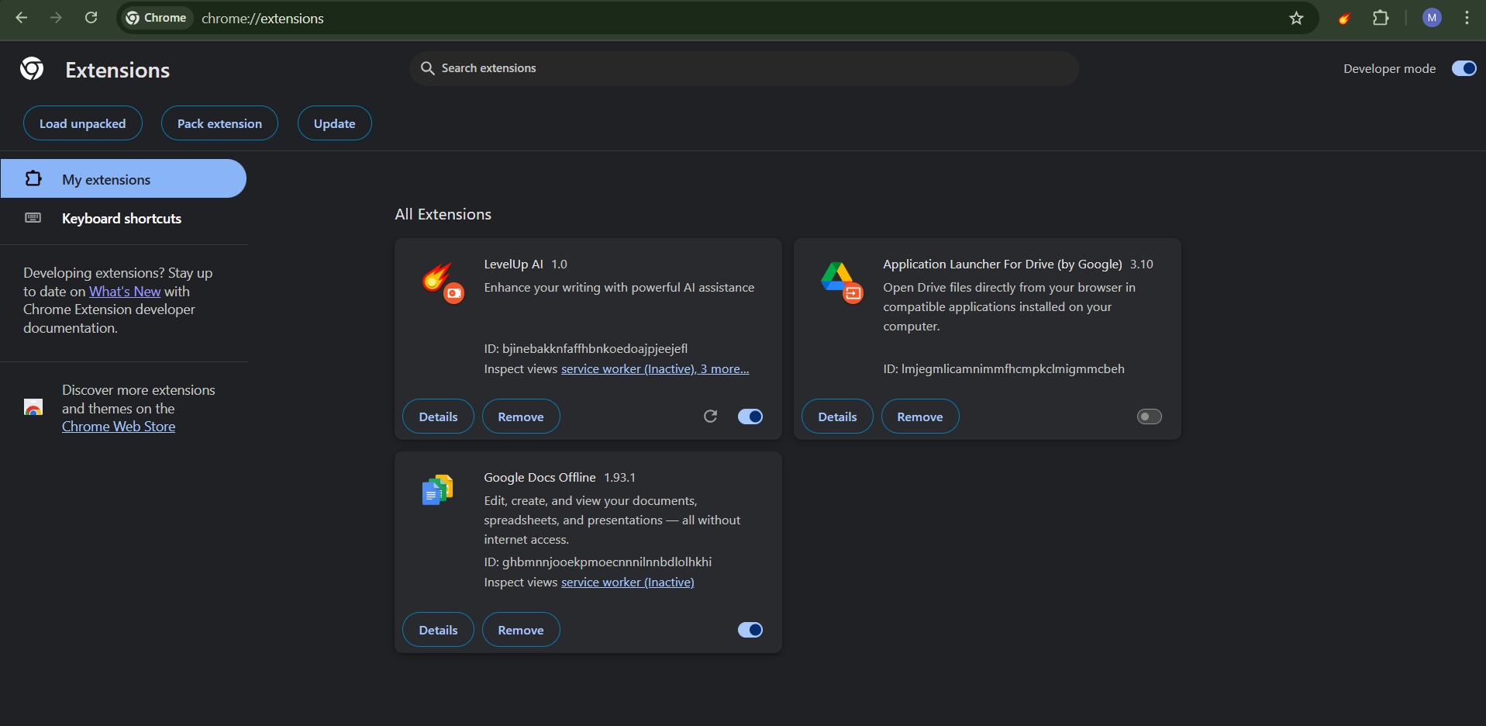Image resolution: width=1486 pixels, height=726 pixels.
Task: Click the puzzle icon beside My extensions
Action: (33, 178)
